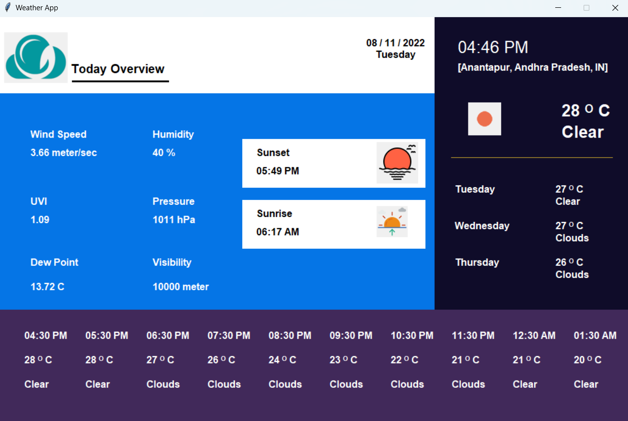The height and width of the screenshot is (421, 628).
Task: Click the Humidity 40 % reading
Action: click(164, 153)
